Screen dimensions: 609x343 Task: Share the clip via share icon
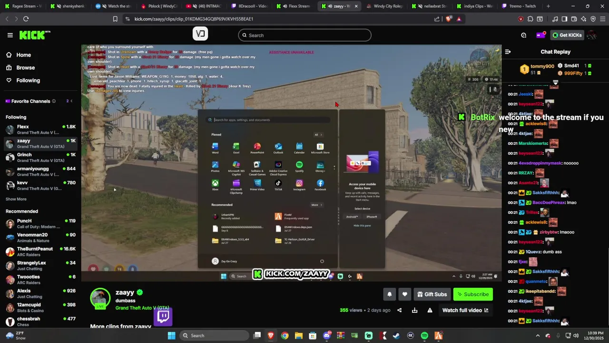400,310
